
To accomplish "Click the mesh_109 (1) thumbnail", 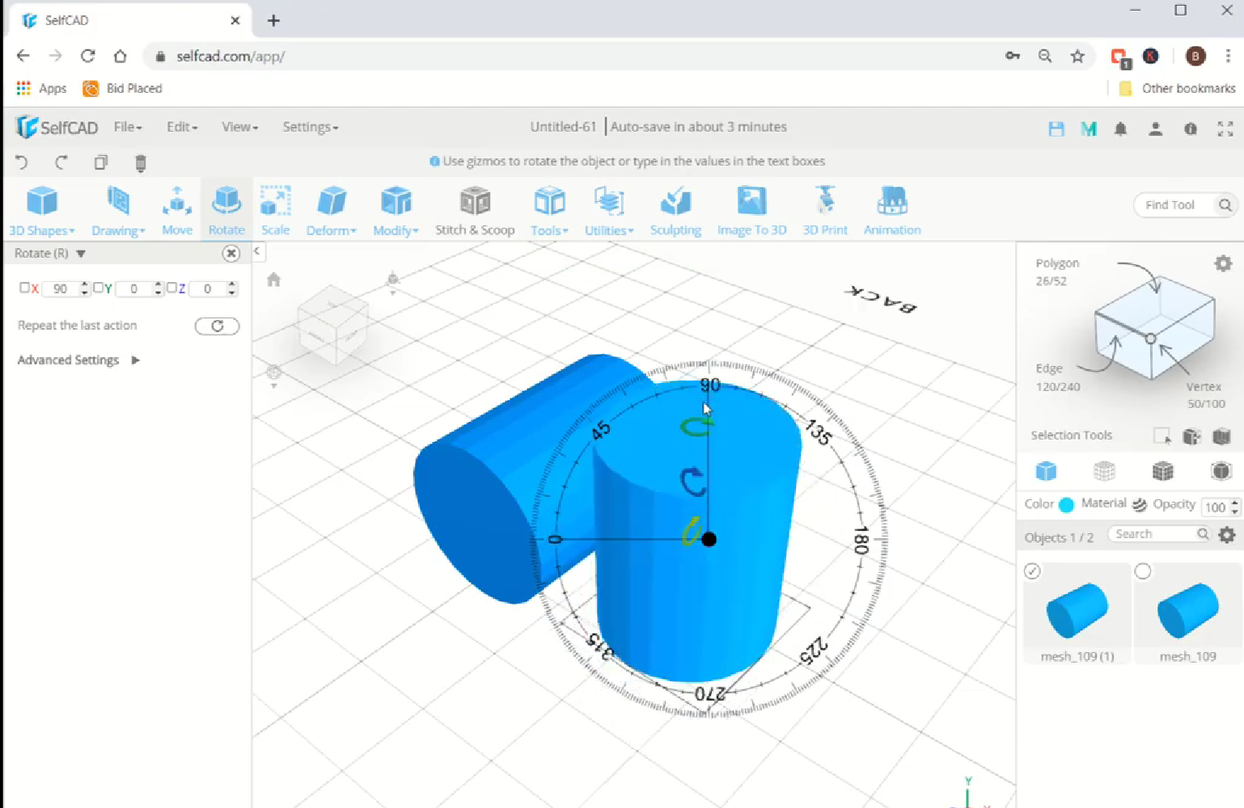I will coord(1077,612).
